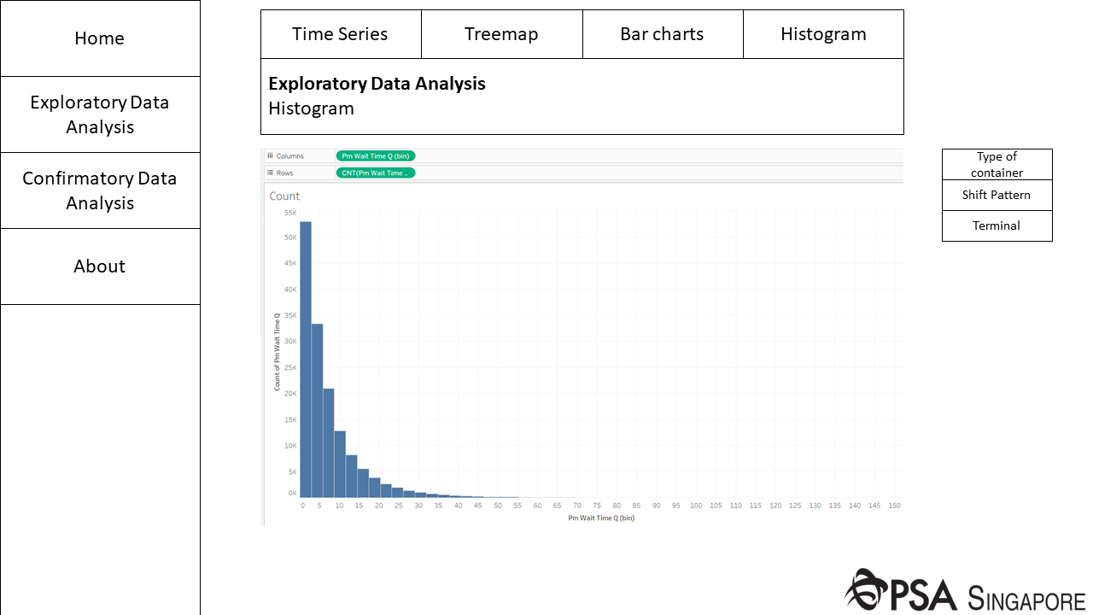Viewport: 1093px width, 615px height.
Task: Expand the Type of container filter
Action: tap(997, 164)
